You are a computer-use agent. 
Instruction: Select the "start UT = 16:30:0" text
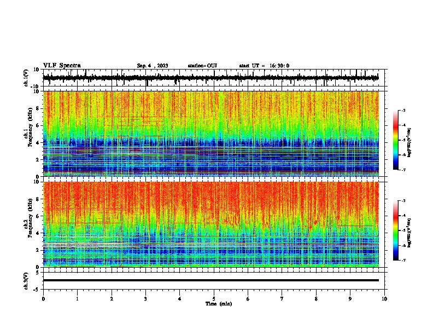tap(264, 66)
